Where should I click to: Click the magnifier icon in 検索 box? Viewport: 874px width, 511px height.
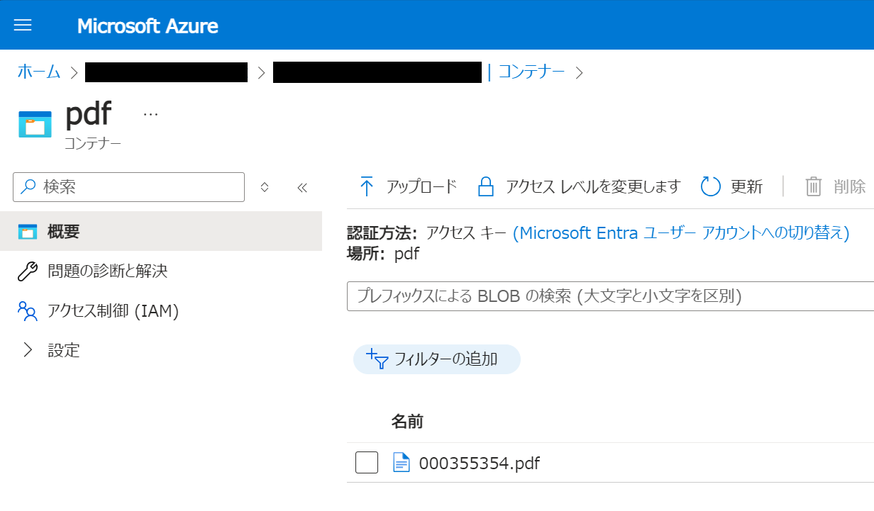pyautogui.click(x=28, y=187)
